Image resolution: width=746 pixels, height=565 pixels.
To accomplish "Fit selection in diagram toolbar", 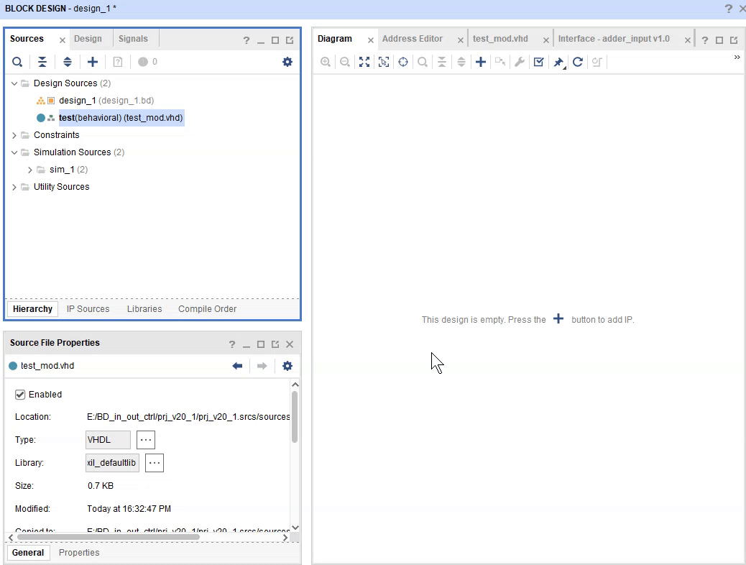I will coord(384,62).
